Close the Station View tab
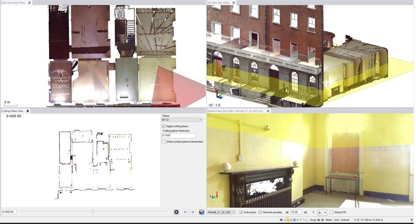This screenshot has height=224, width=416. (267, 111)
